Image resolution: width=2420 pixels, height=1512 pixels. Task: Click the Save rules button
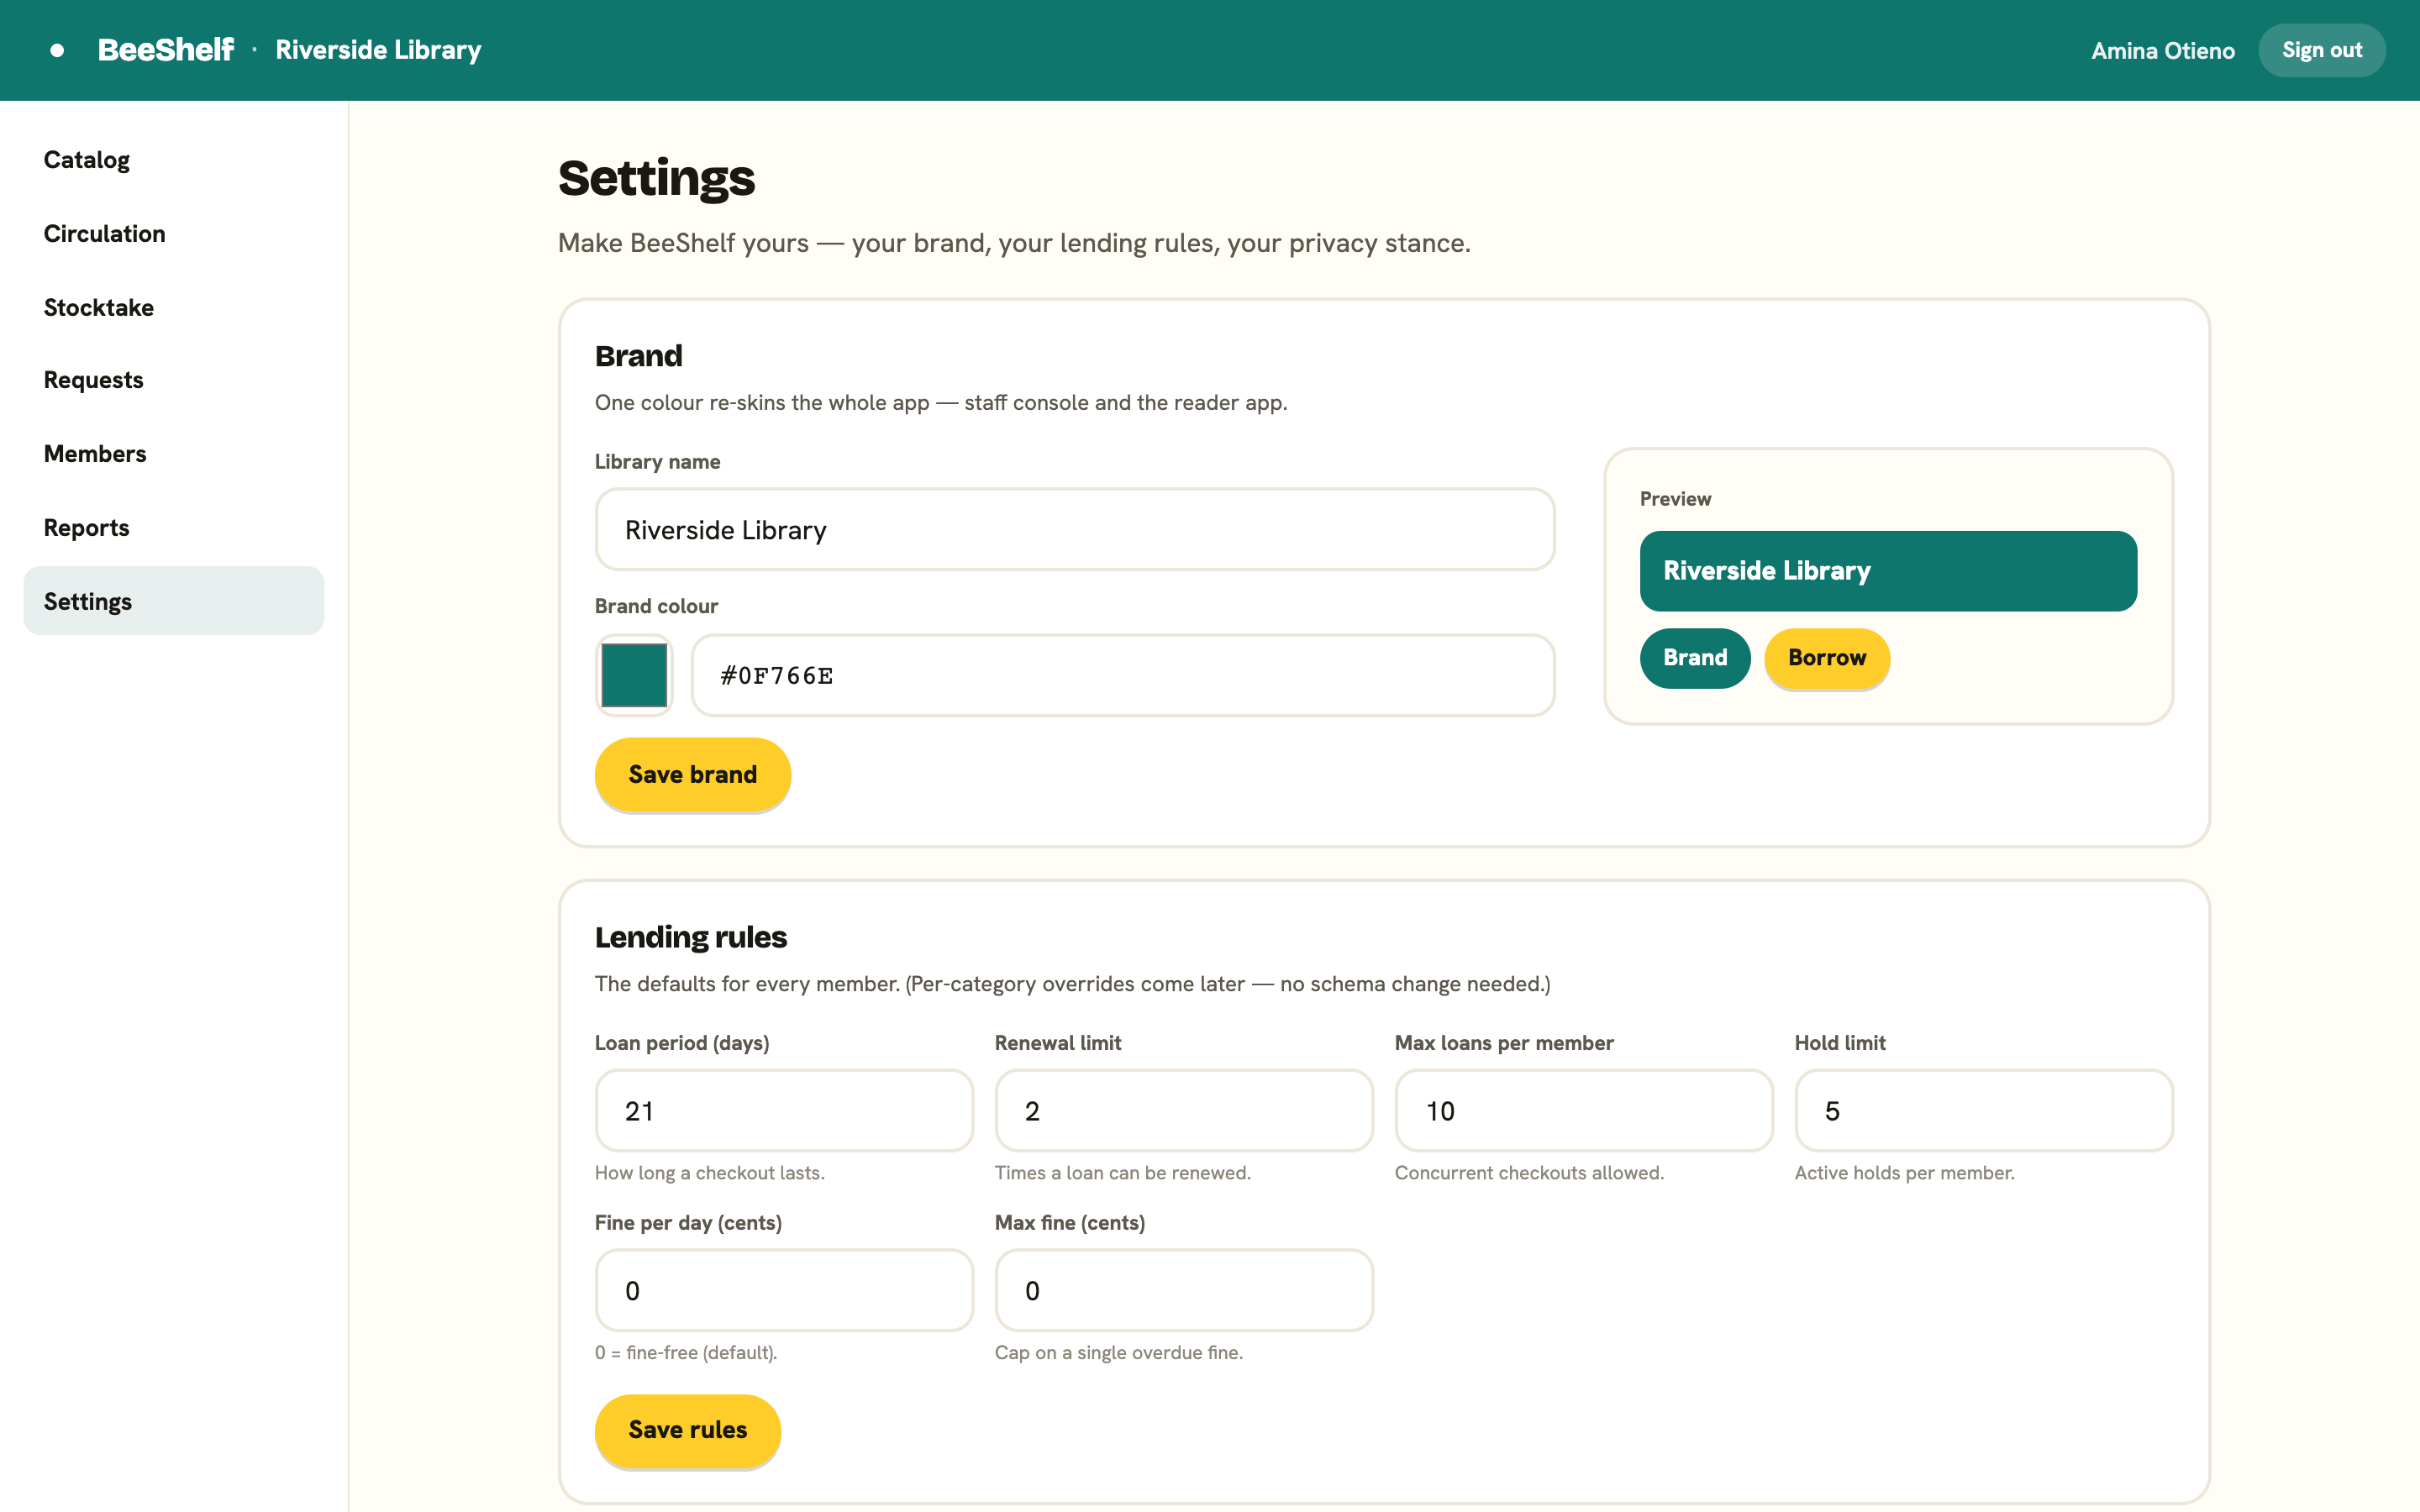(x=687, y=1430)
